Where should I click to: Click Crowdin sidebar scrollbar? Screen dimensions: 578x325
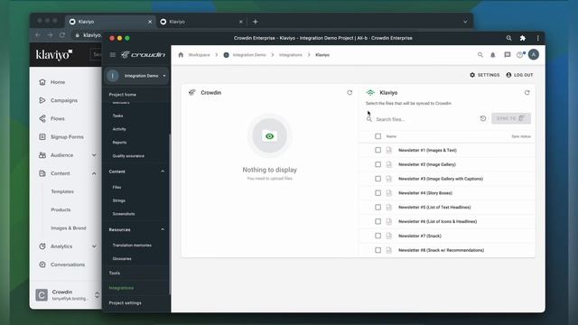tap(170, 214)
